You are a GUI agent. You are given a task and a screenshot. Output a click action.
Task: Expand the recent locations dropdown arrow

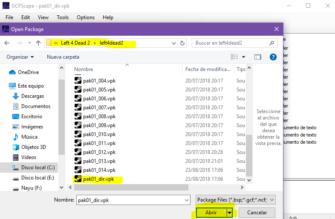29,43
